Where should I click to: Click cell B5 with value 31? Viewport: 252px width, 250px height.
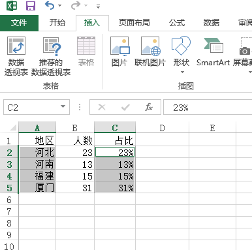pyautogui.click(x=75, y=187)
